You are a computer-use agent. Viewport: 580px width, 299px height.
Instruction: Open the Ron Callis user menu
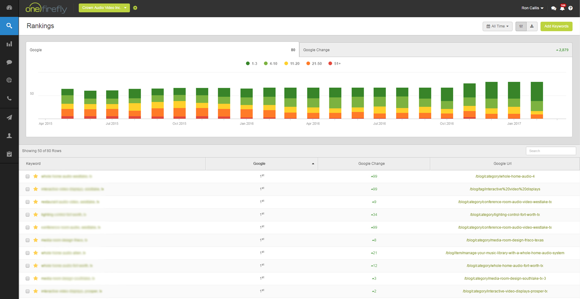[x=532, y=8]
